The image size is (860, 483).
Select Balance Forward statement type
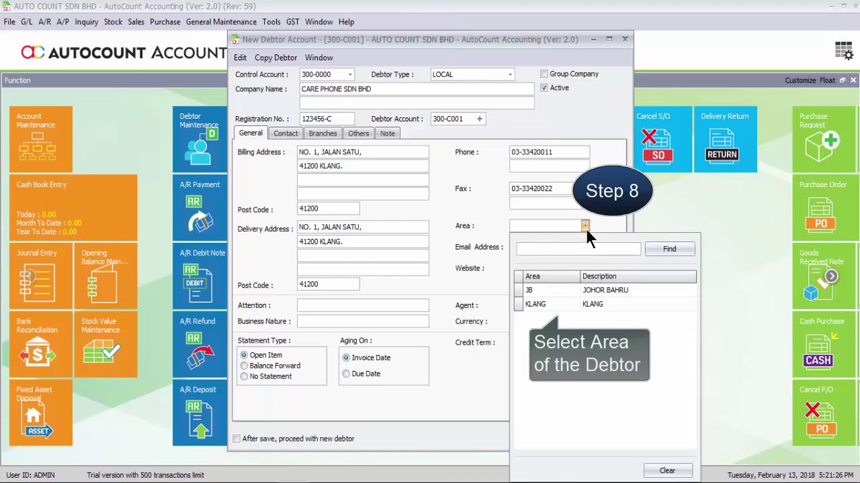pyautogui.click(x=245, y=366)
